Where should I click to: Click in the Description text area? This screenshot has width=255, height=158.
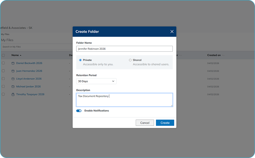click(124, 100)
